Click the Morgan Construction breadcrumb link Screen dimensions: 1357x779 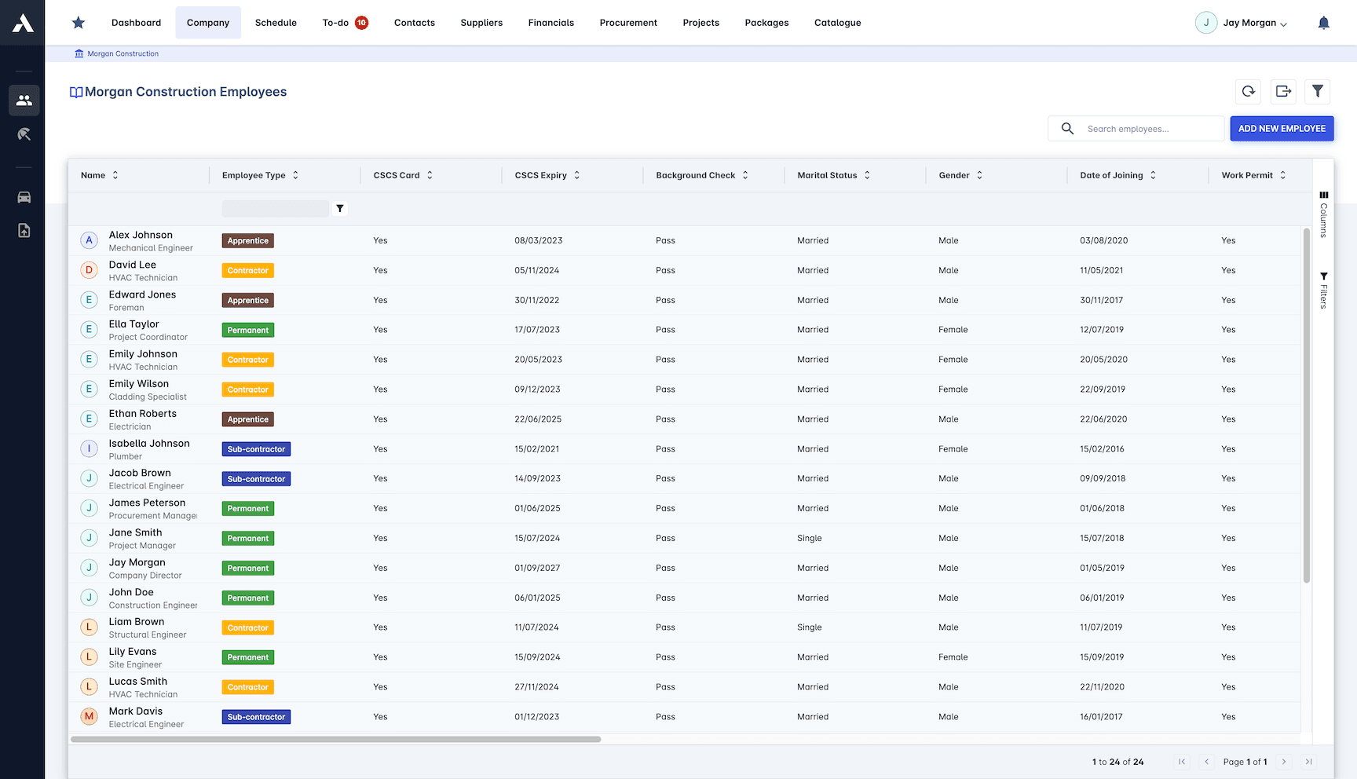(x=123, y=53)
